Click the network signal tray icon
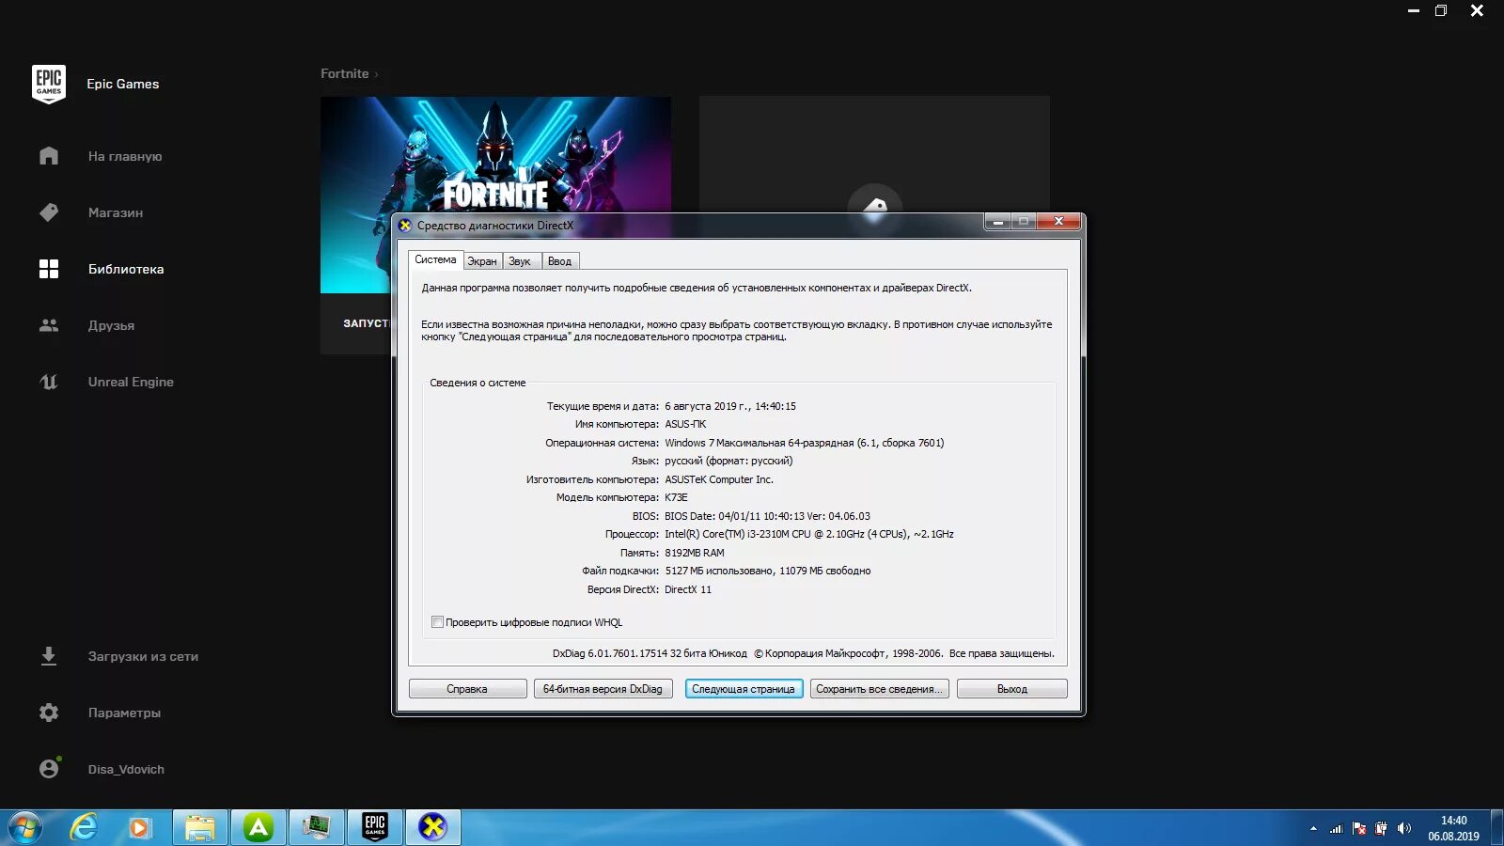Screen dimensions: 1504x846 [1336, 828]
